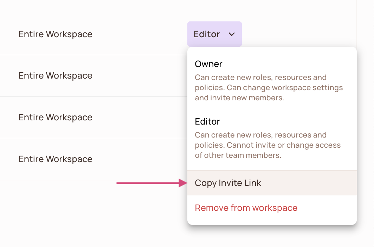The image size is (374, 247).
Task: Click empty area below the last Entire Workspace row
Action: point(91,214)
